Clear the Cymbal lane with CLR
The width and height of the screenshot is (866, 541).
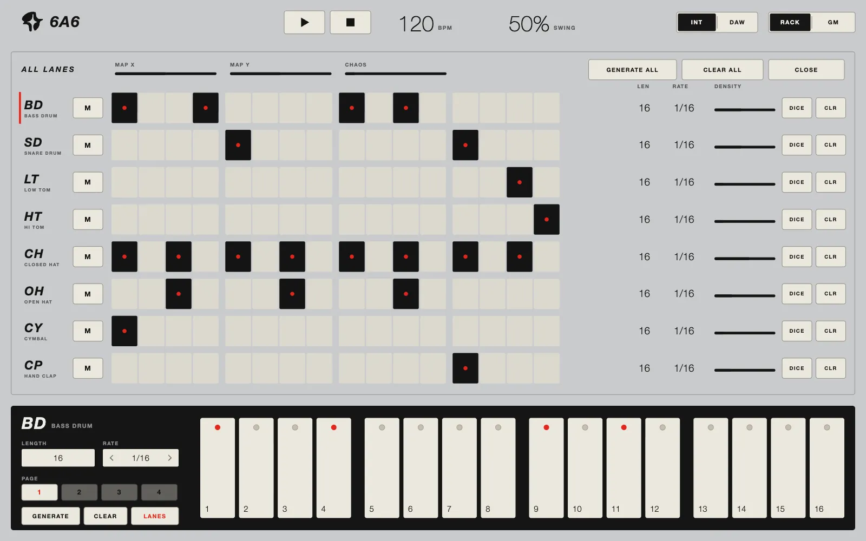(830, 331)
